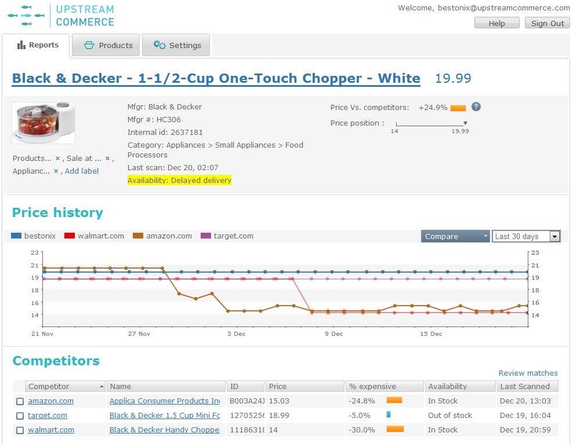The width and height of the screenshot is (573, 444).
Task: Click the blue question mark help icon
Action: (x=476, y=107)
